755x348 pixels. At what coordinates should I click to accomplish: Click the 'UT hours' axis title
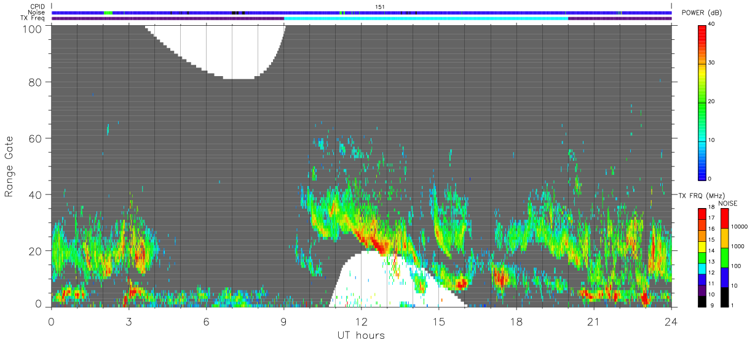(x=361, y=335)
